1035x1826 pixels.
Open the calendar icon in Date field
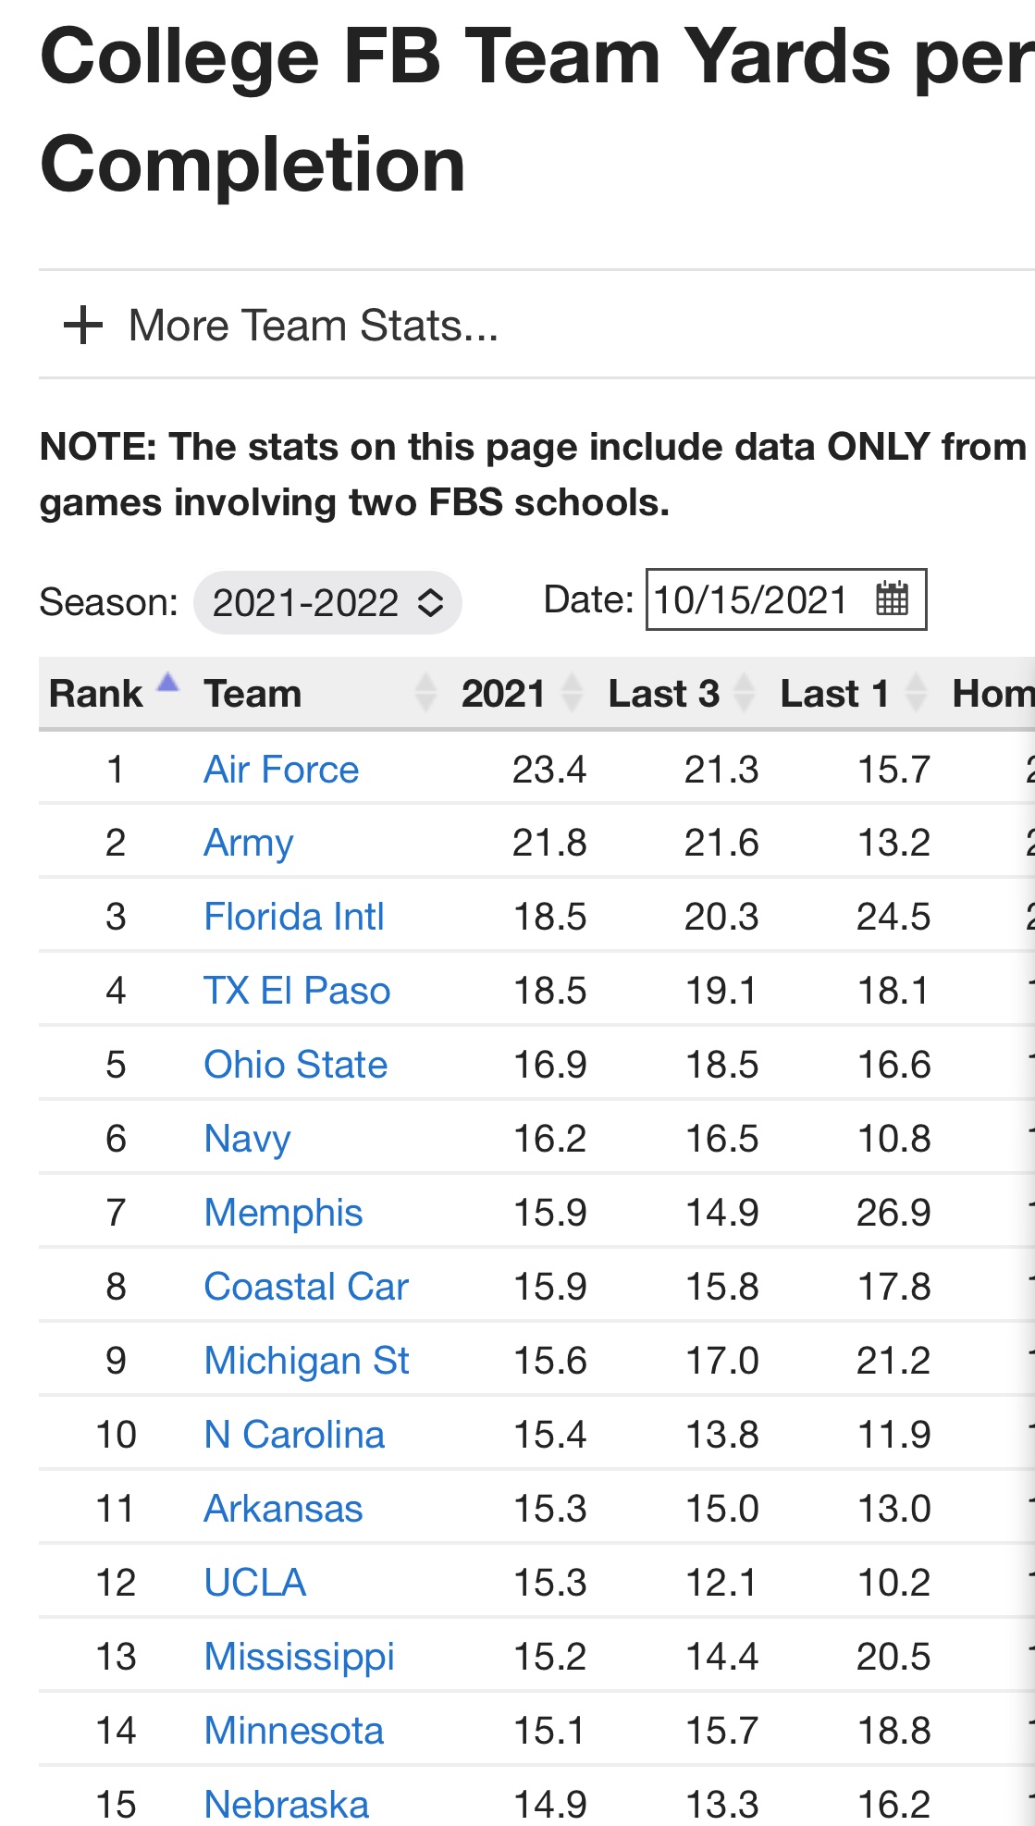893,599
